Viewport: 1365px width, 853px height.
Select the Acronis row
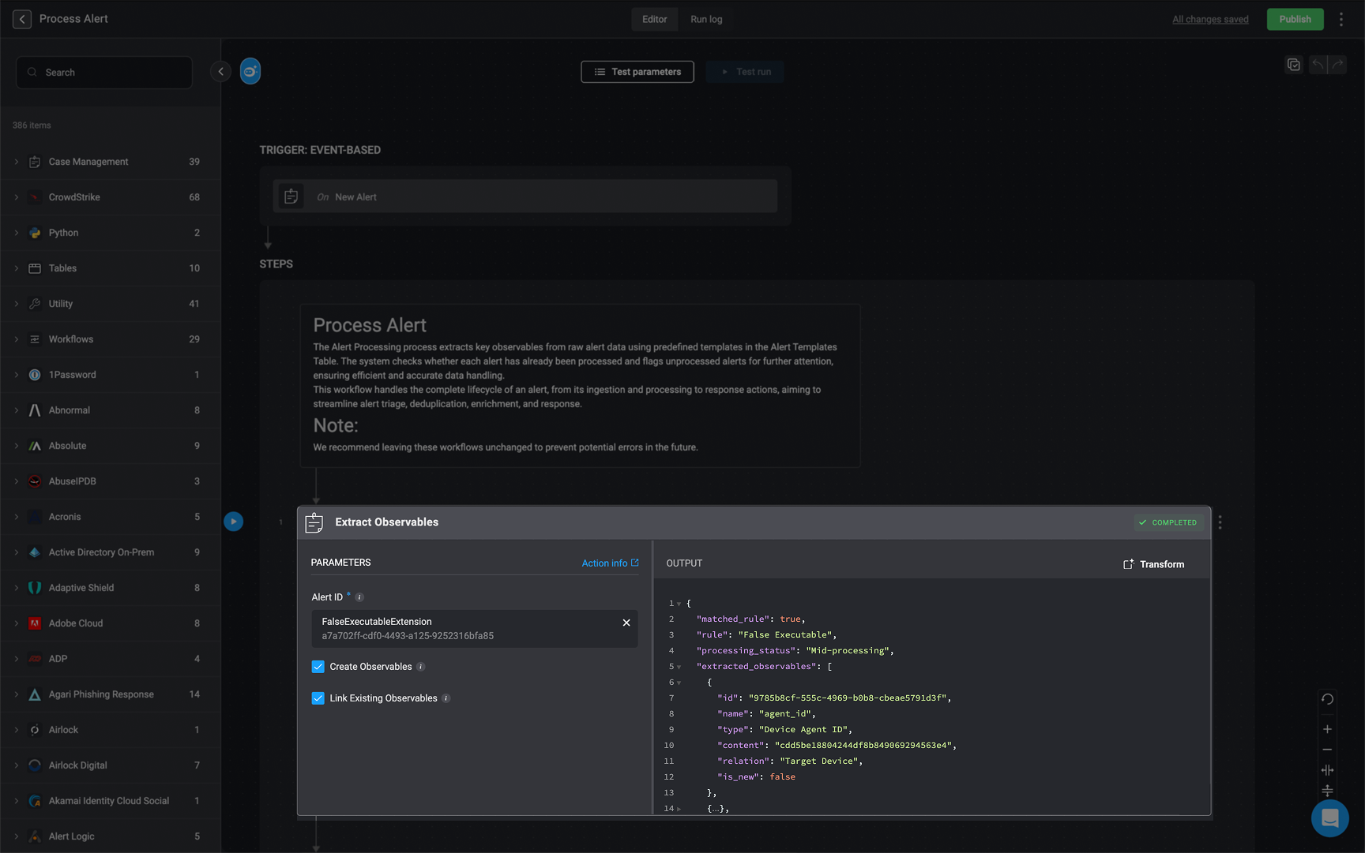111,517
